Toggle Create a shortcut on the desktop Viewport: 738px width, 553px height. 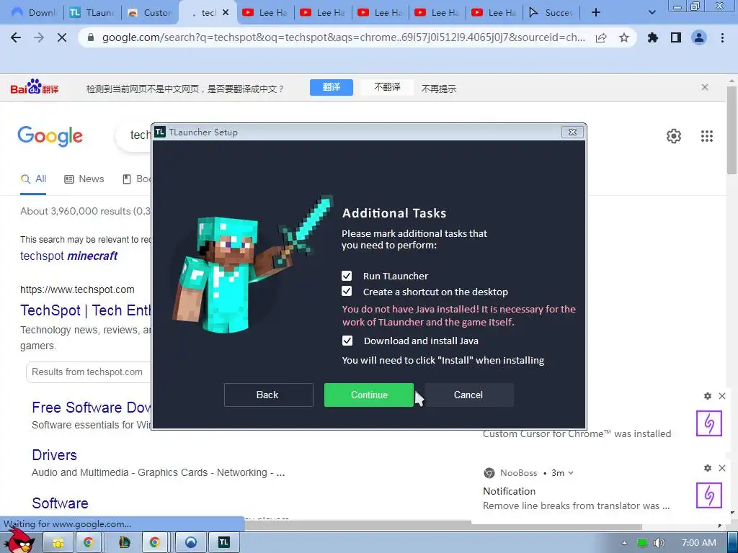pos(347,291)
